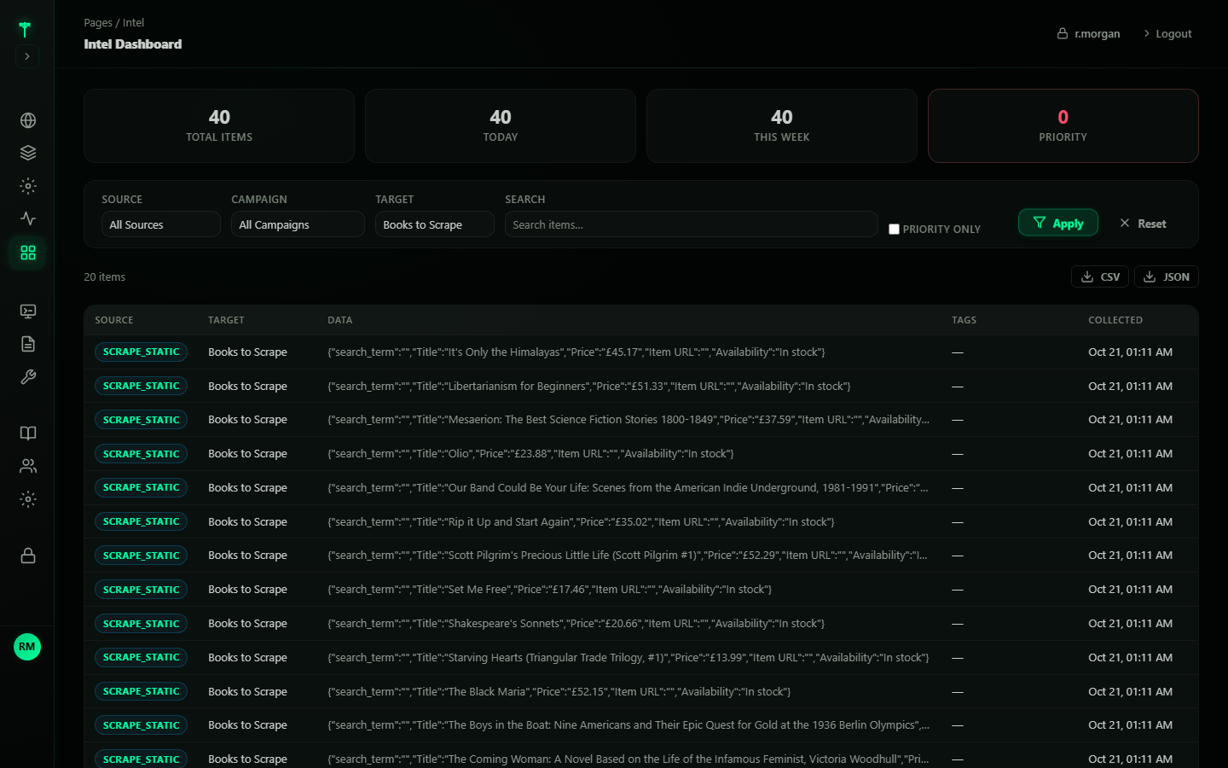Enable the Priority Only checkbox
This screenshot has height=768, width=1228.
click(x=894, y=229)
